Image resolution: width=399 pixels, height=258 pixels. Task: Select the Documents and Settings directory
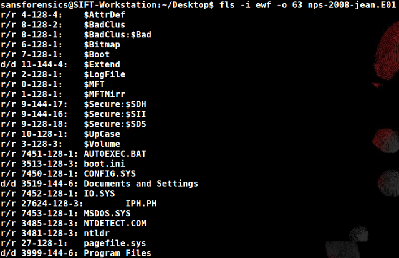[x=141, y=184]
